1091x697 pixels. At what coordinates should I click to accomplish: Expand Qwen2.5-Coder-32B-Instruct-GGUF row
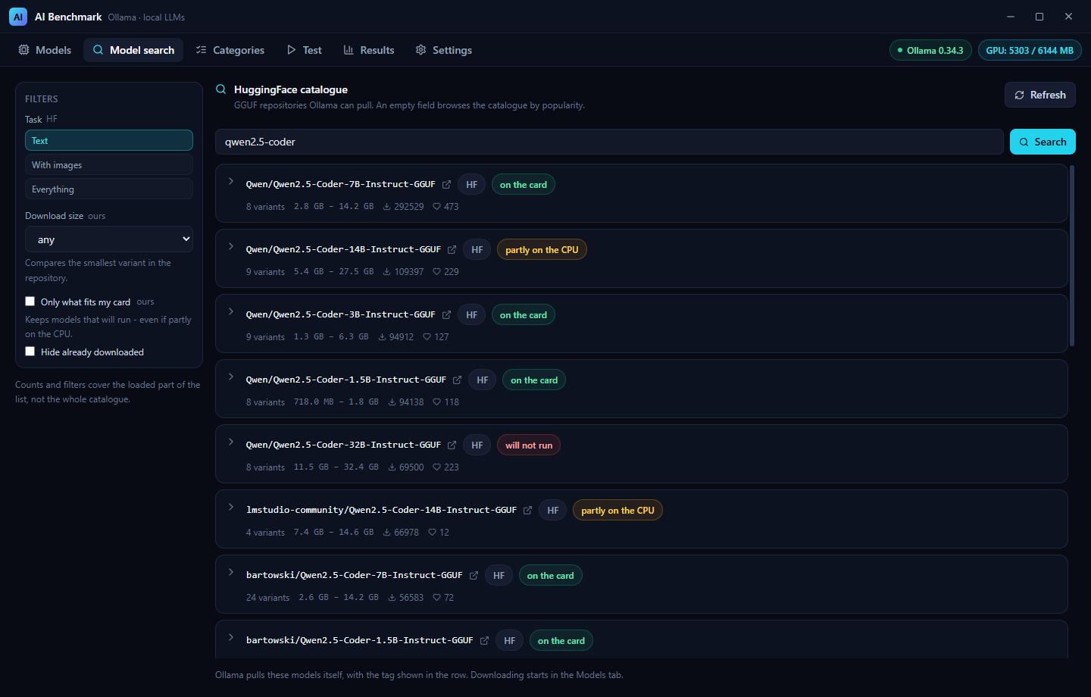click(231, 442)
